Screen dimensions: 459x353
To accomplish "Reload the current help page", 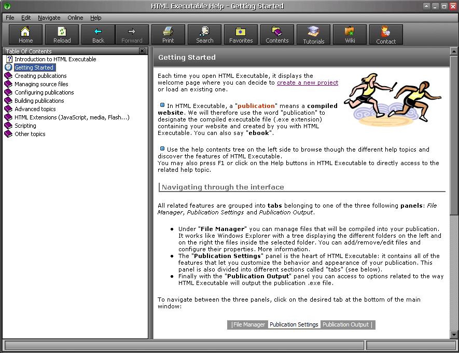I will pos(62,35).
